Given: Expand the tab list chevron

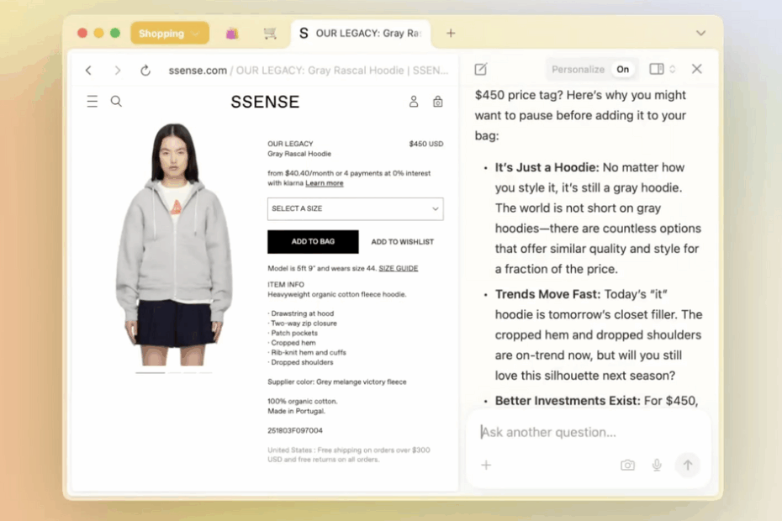Looking at the screenshot, I should coord(700,34).
